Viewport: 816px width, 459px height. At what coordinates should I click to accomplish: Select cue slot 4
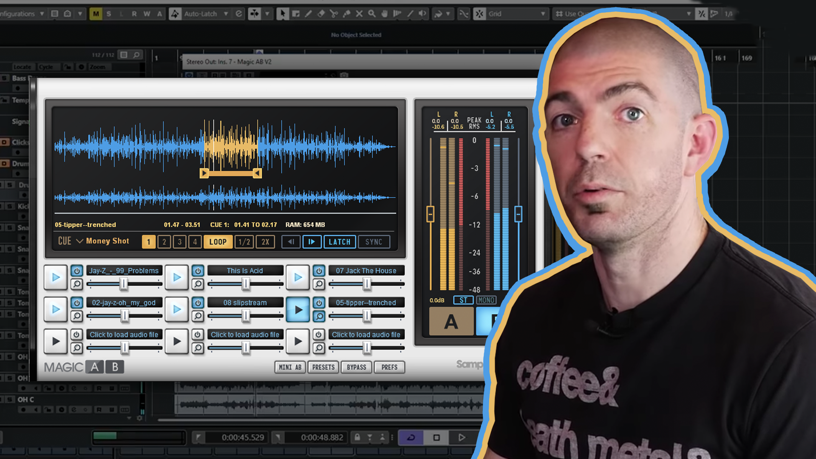[195, 242]
